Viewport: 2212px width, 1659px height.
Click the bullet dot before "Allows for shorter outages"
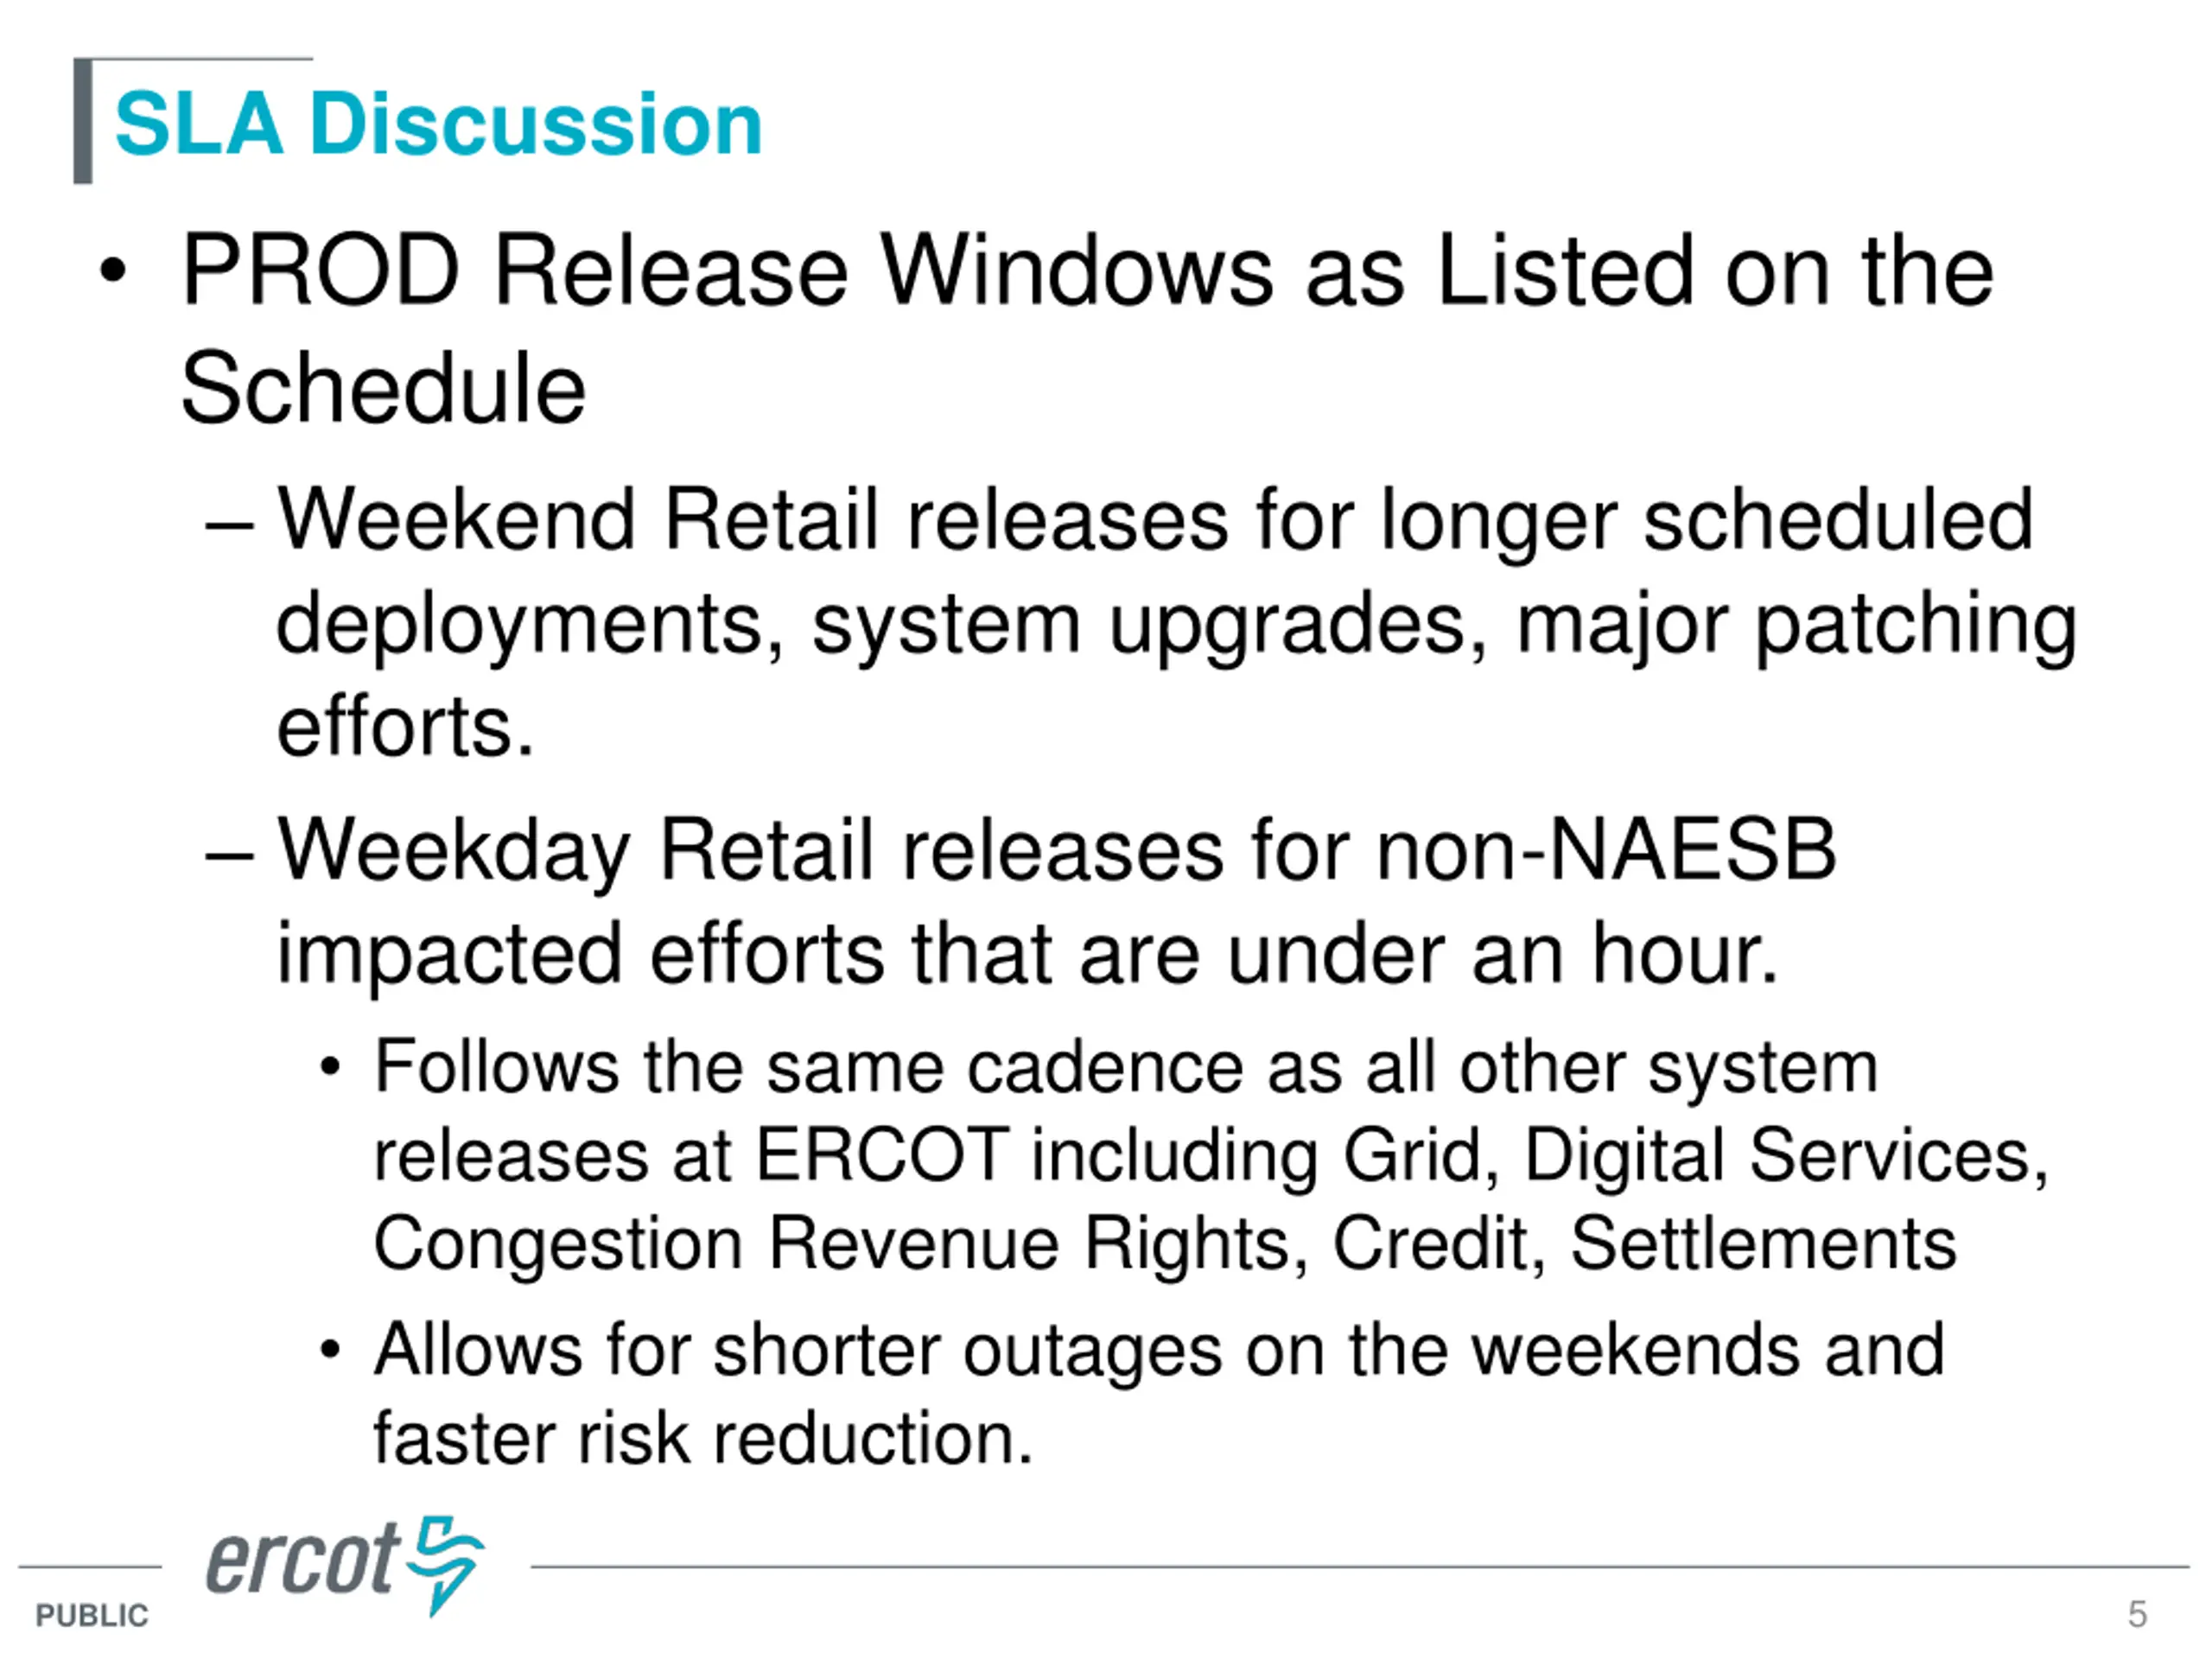tap(330, 1350)
